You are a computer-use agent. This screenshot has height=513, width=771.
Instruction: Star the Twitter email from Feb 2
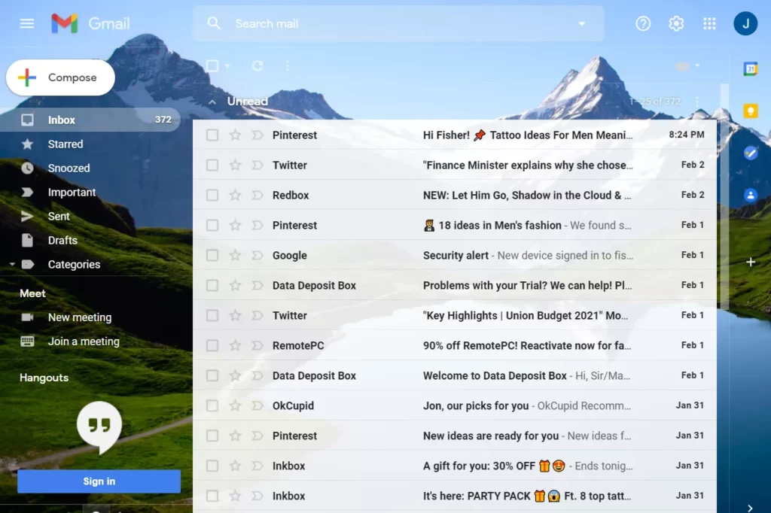coord(236,165)
